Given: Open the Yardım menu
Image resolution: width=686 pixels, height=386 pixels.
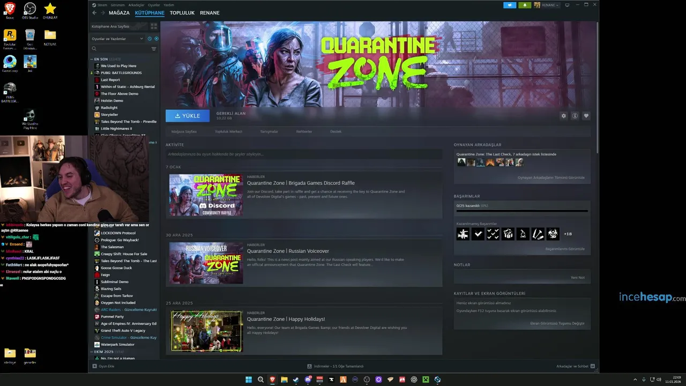Looking at the screenshot, I should [x=168, y=5].
